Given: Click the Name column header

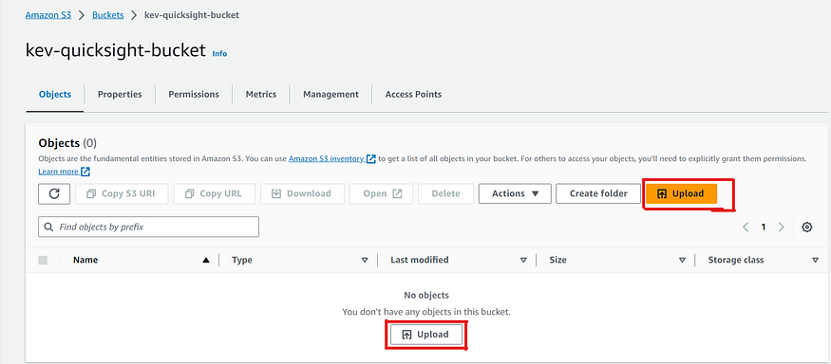Looking at the screenshot, I should (85, 260).
